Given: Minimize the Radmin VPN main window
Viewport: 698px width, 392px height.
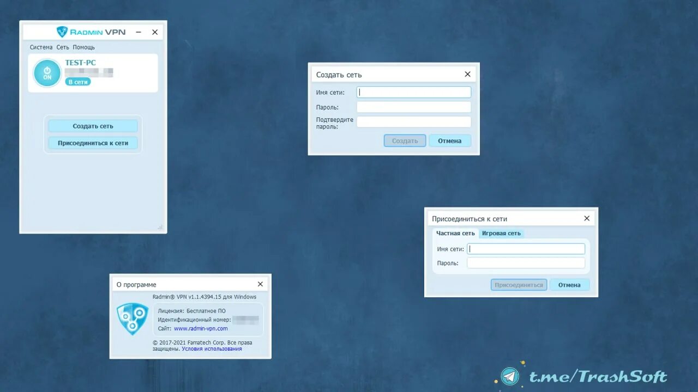Looking at the screenshot, I should click(x=139, y=32).
